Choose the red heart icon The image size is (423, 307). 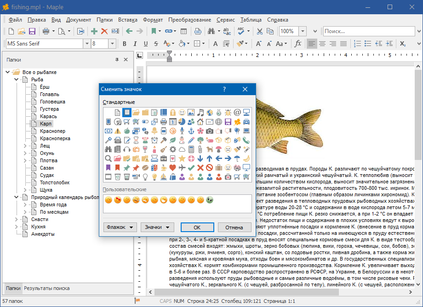point(173,168)
